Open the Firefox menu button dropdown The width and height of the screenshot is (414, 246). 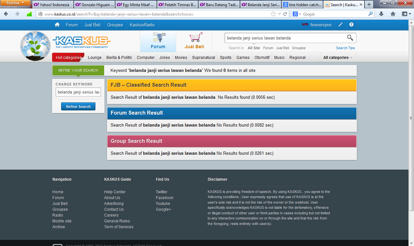tap(15, 3)
